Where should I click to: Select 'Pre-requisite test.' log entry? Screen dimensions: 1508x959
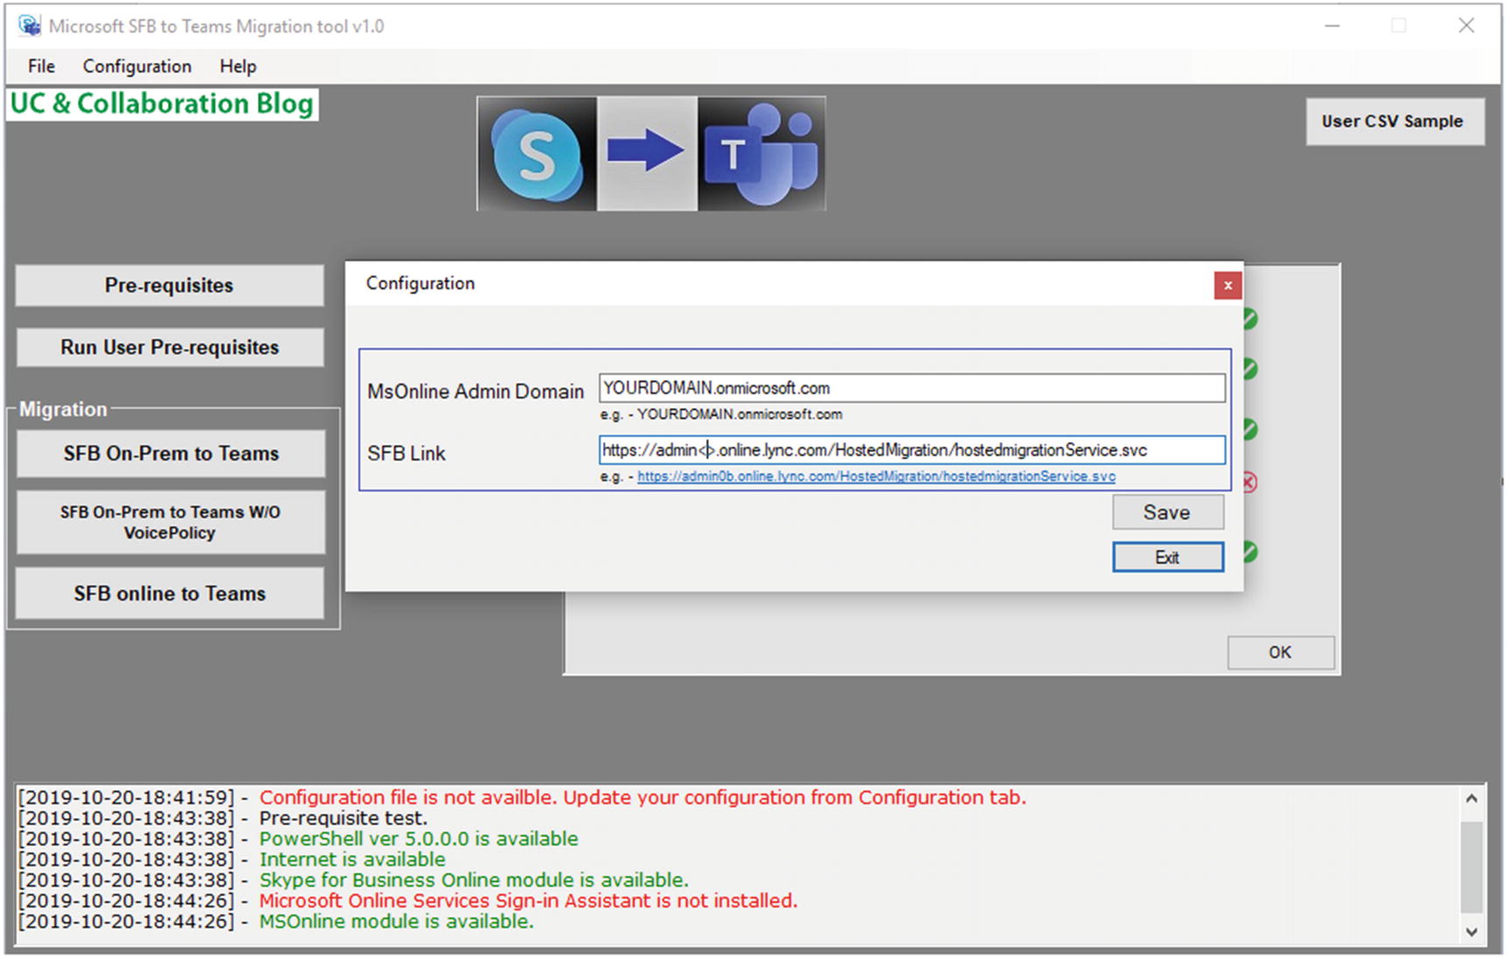[x=344, y=818]
